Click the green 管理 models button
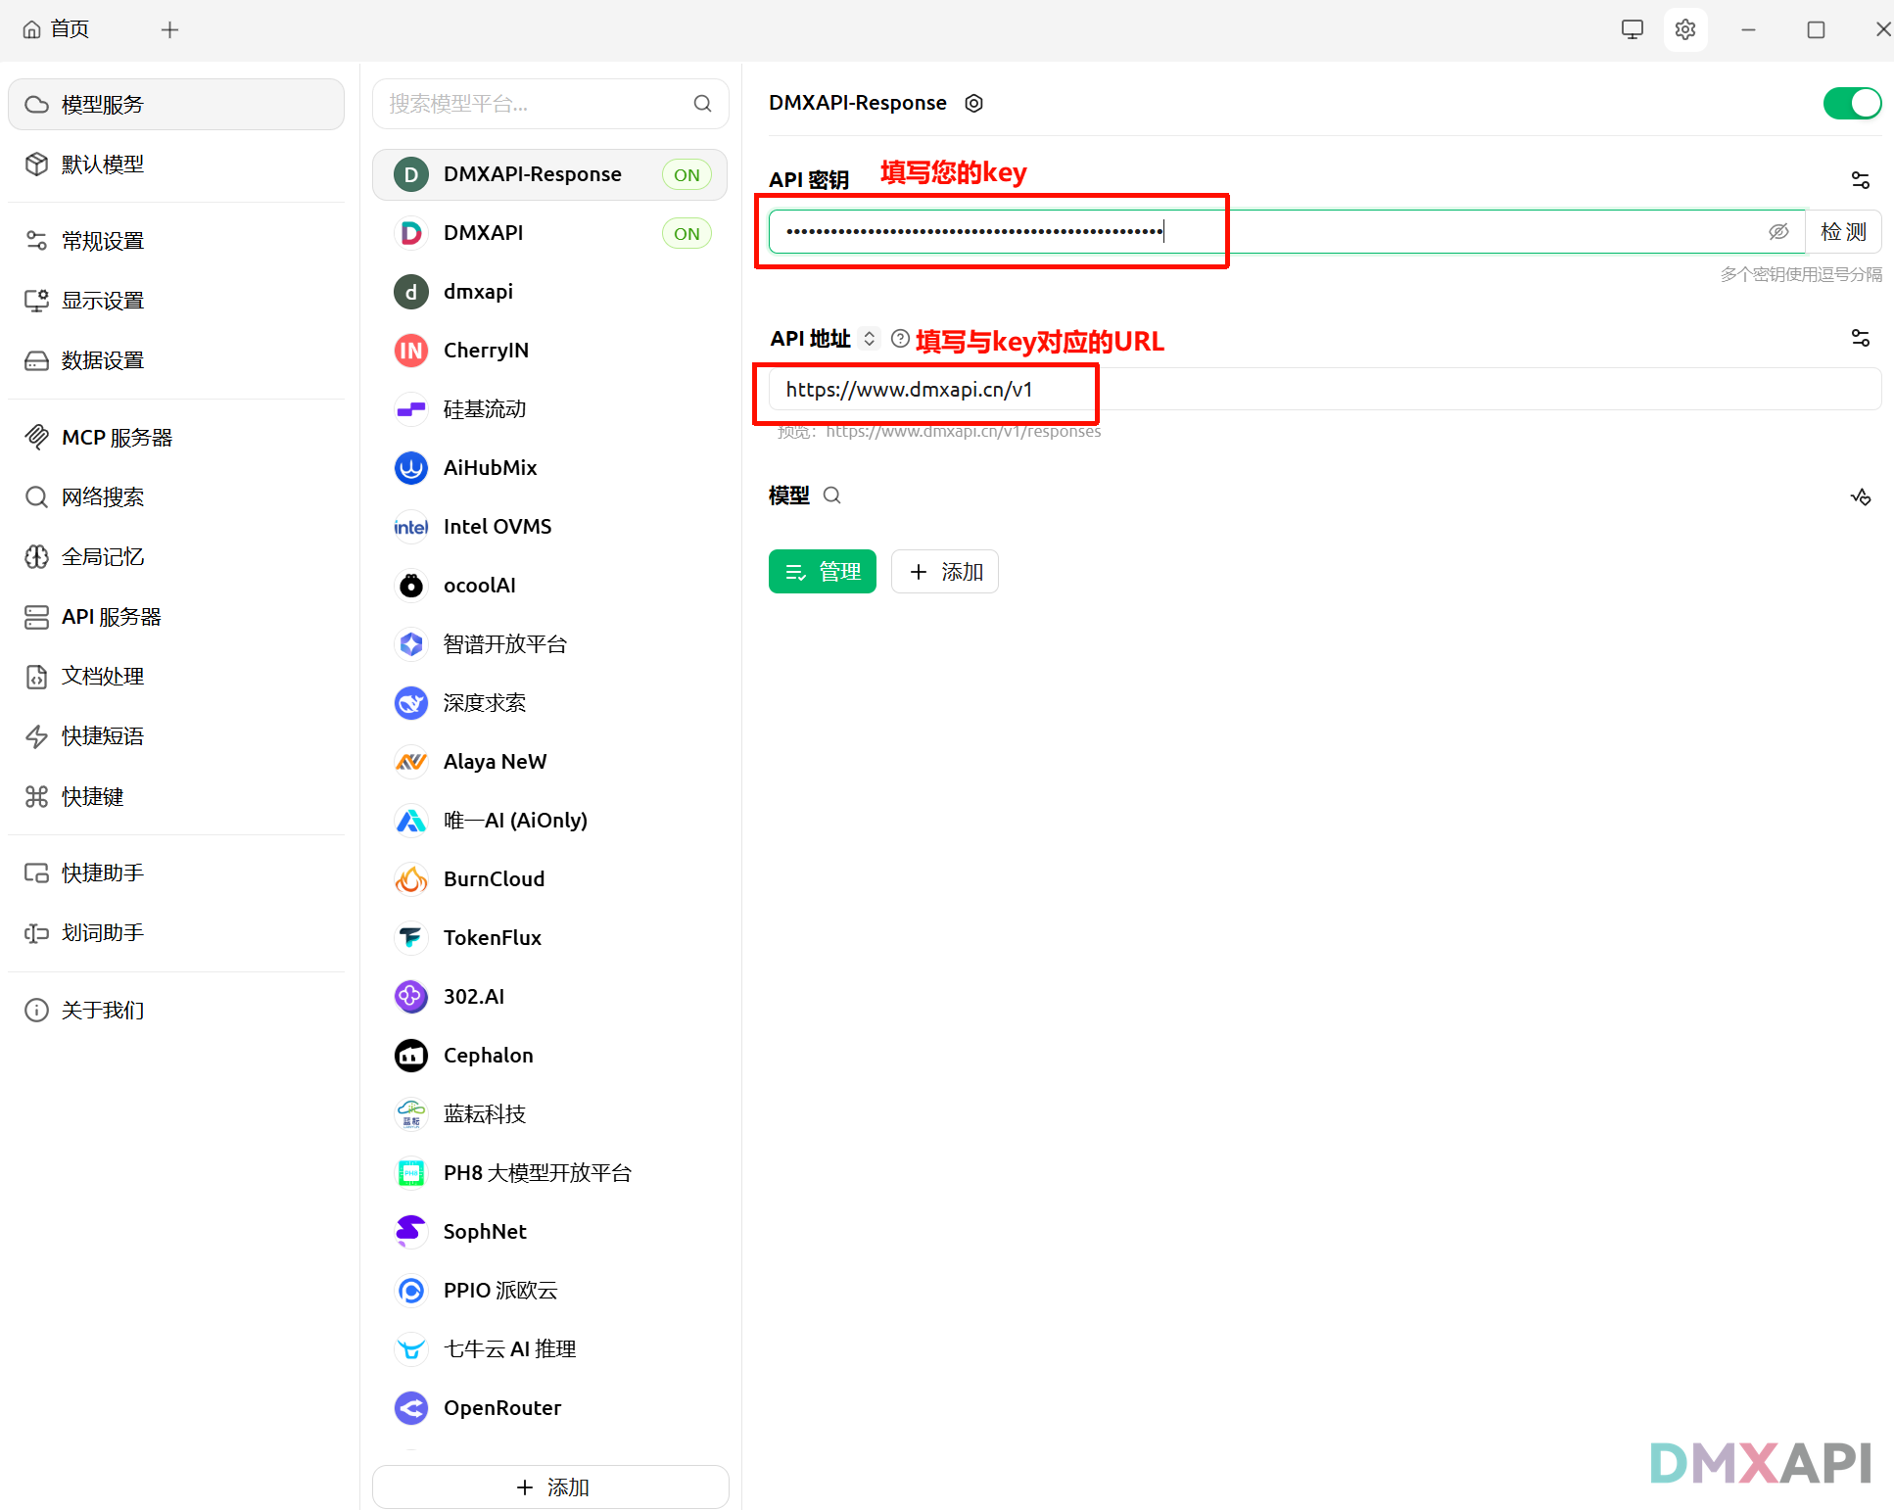This screenshot has height=1510, width=1894. click(822, 572)
